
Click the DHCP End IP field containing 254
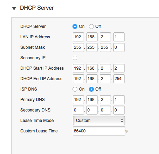119,79
